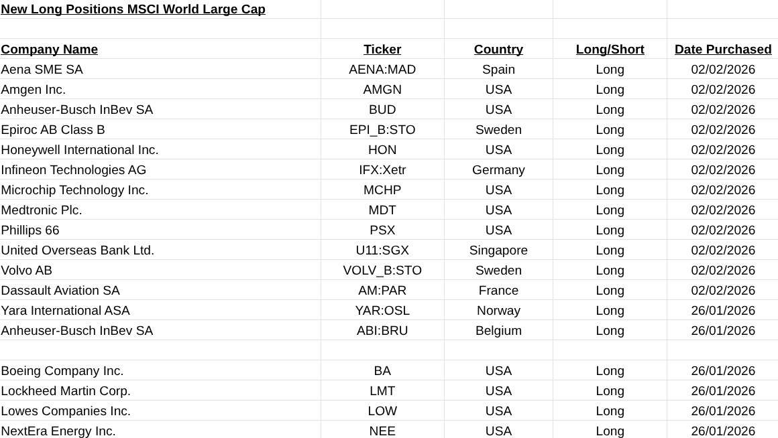This screenshot has height=438, width=778.
Task: Click the Norway country cell
Action: tap(498, 311)
